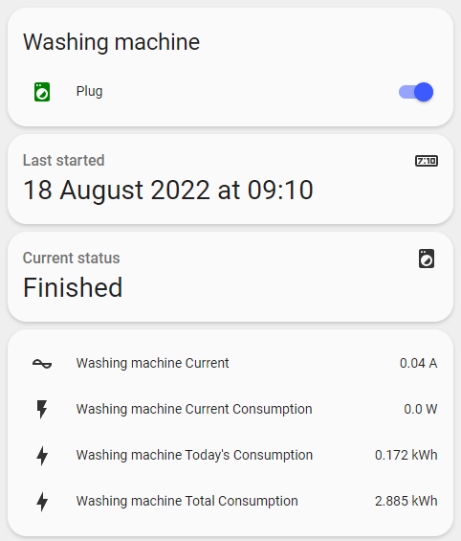
Task: Click the flash icon for Current Consumption
Action: coord(42,409)
